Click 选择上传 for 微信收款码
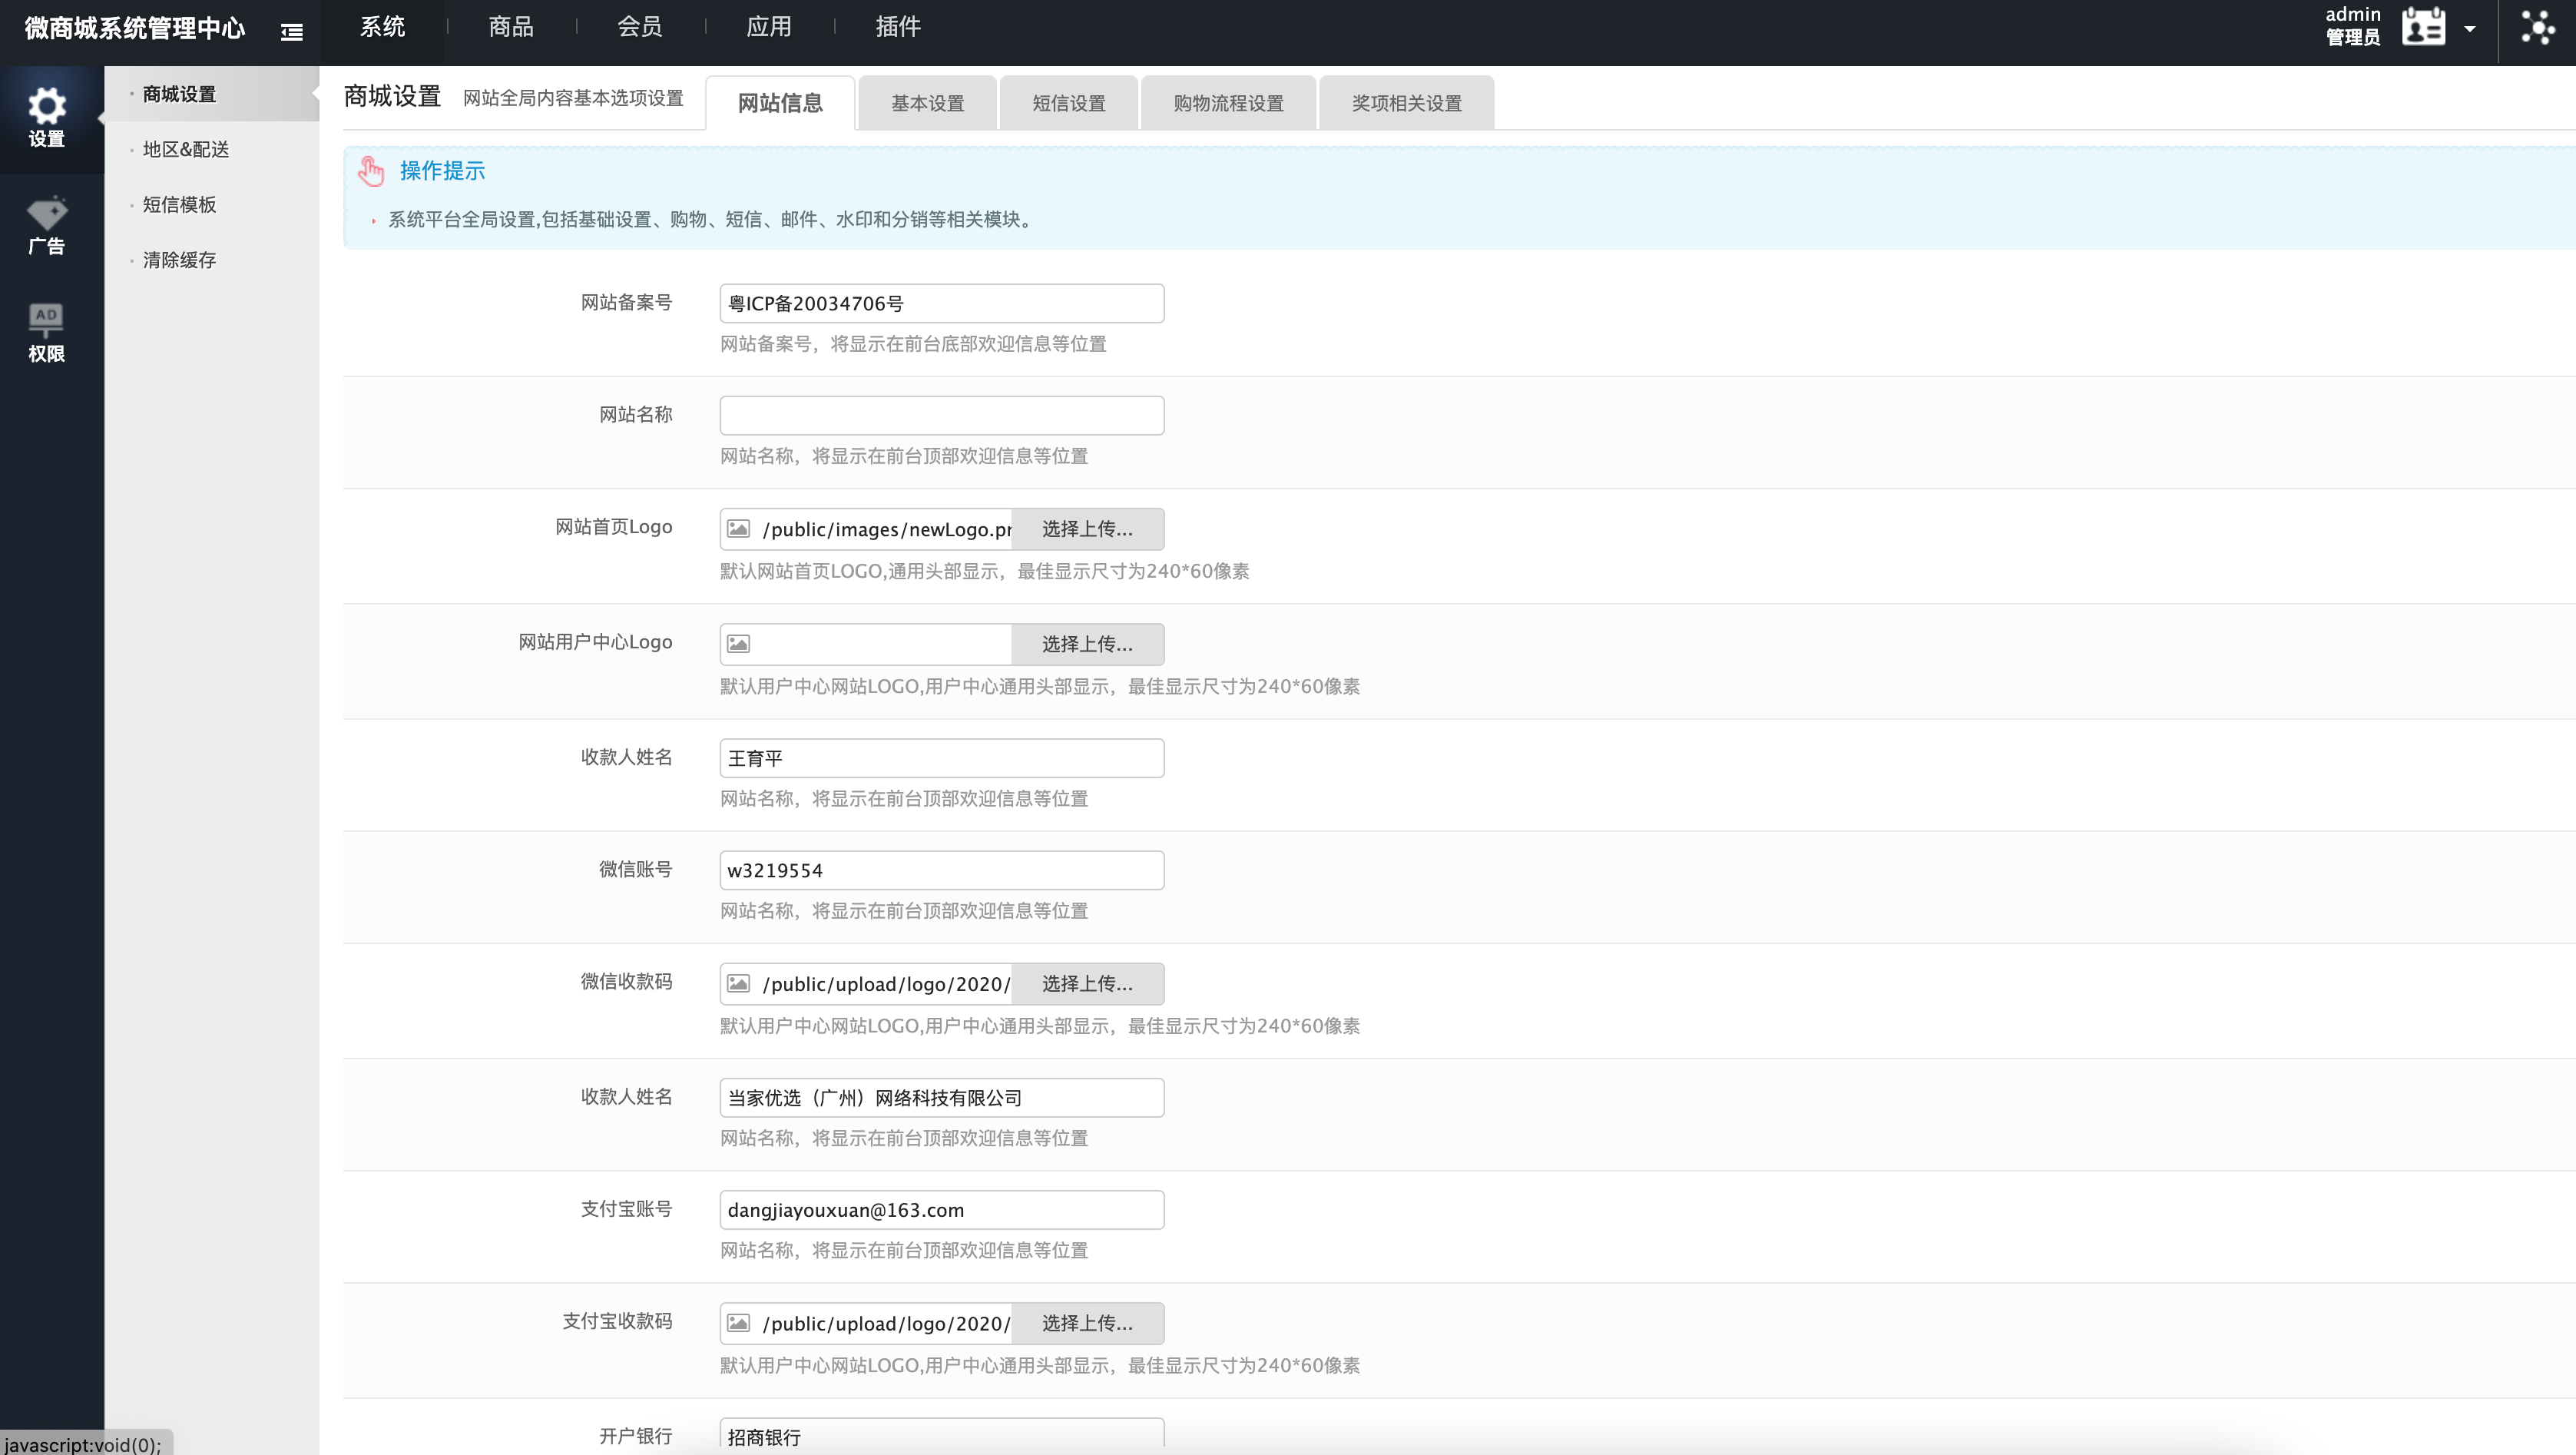This screenshot has width=2576, height=1455. [1087, 984]
